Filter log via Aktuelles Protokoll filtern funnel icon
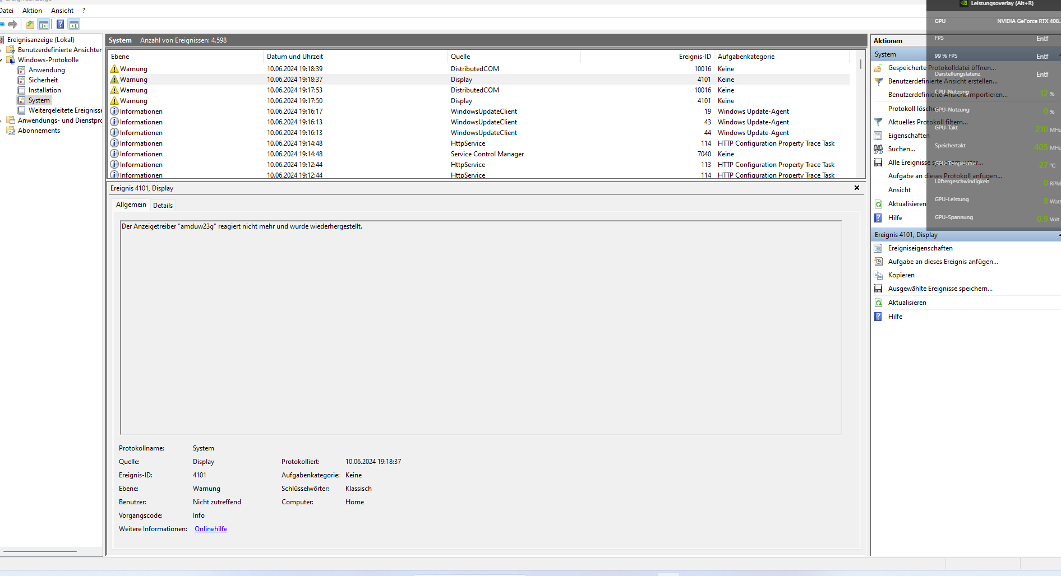Image resolution: width=1061 pixels, height=576 pixels. pos(878,122)
